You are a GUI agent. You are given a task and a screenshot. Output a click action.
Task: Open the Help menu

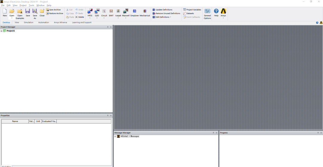point(49,5)
